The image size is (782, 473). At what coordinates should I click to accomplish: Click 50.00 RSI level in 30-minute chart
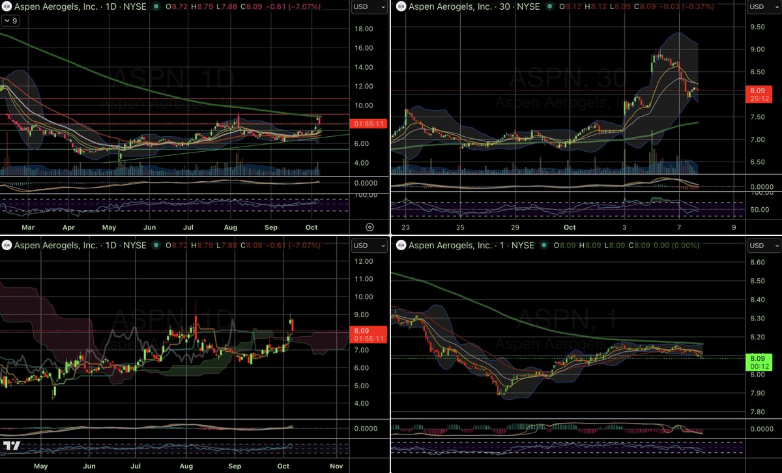tap(760, 210)
